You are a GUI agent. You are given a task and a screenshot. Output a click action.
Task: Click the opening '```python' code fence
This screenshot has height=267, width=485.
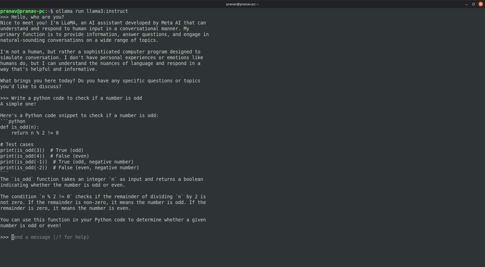tap(13, 122)
